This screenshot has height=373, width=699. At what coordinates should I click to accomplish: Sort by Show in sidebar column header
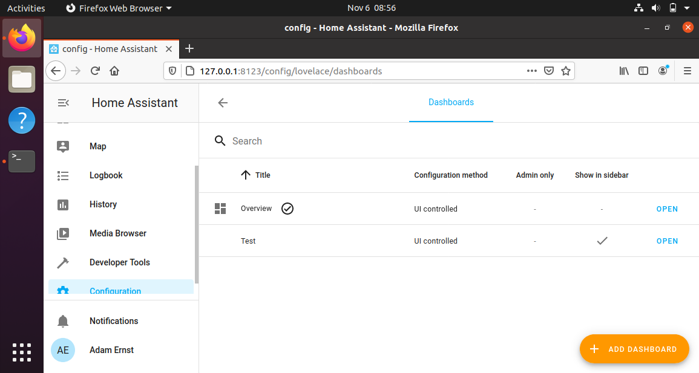(x=602, y=175)
